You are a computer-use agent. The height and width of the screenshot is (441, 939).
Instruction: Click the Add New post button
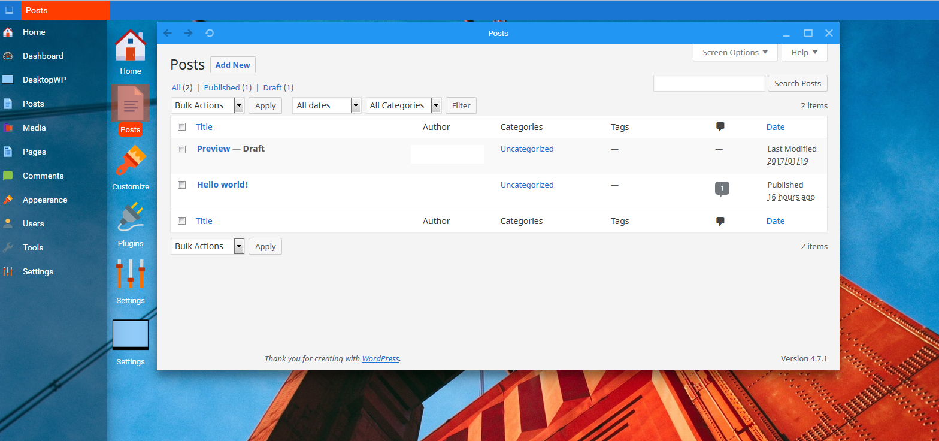tap(232, 65)
